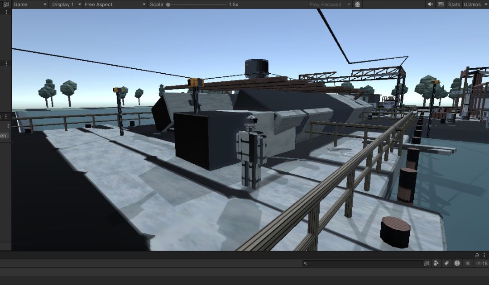Open the Play Focused dropdown
The height and width of the screenshot is (285, 489).
pos(329,5)
